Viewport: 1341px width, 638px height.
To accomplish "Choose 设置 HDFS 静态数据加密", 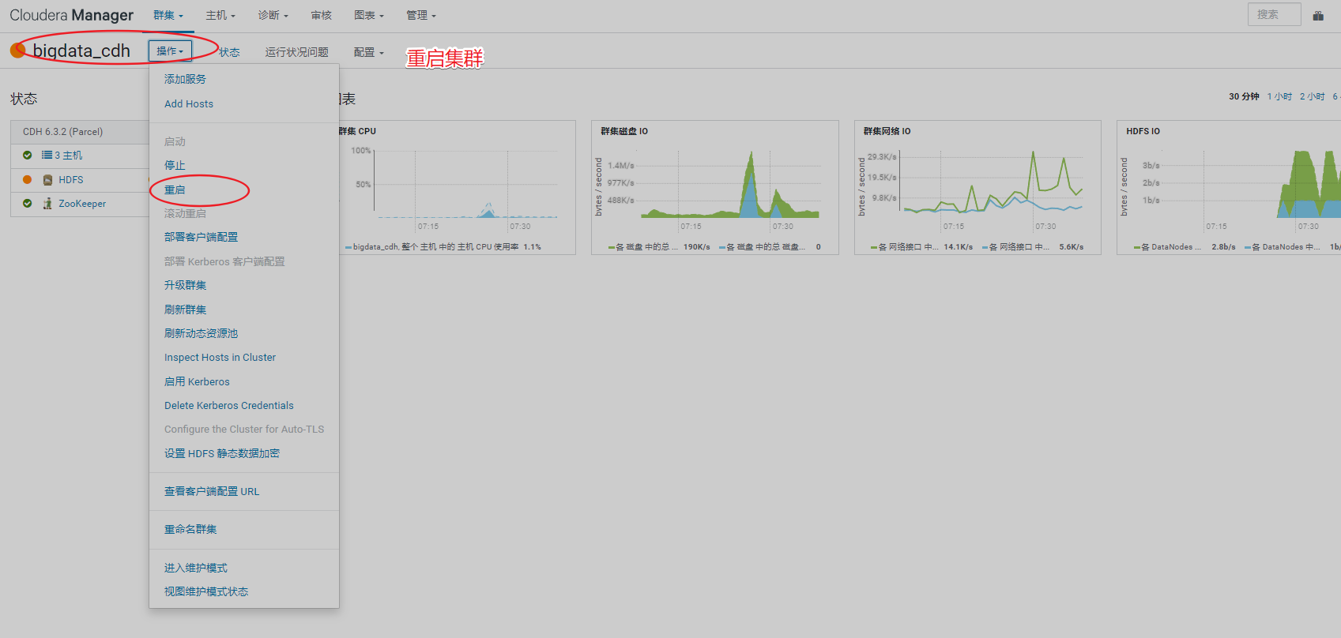I will 222,453.
